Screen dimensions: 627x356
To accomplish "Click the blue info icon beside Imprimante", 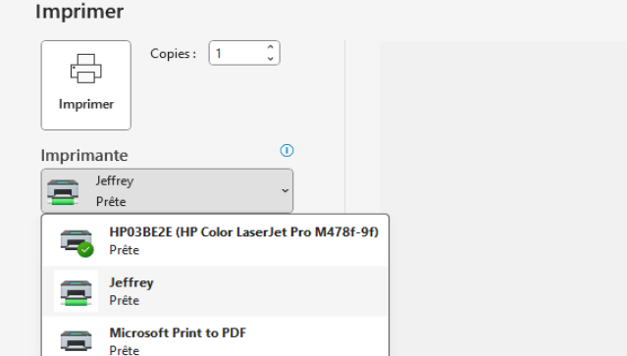I will (287, 151).
